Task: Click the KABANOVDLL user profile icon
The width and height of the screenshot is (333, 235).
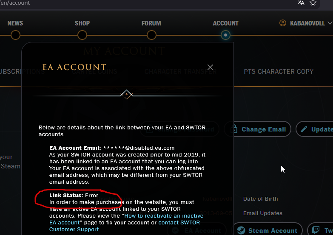Action: (x=283, y=23)
